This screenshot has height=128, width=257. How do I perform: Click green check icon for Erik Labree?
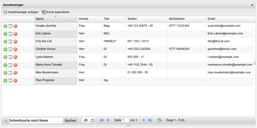(5, 34)
